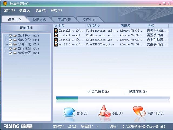
Task: Switch to the 信息中心 tab
Action: [x=14, y=19]
